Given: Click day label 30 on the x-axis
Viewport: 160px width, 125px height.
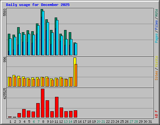Looking at the screenshot, I should pyautogui.click(x=145, y=122).
